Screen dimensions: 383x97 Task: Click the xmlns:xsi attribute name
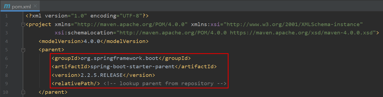[207, 24]
